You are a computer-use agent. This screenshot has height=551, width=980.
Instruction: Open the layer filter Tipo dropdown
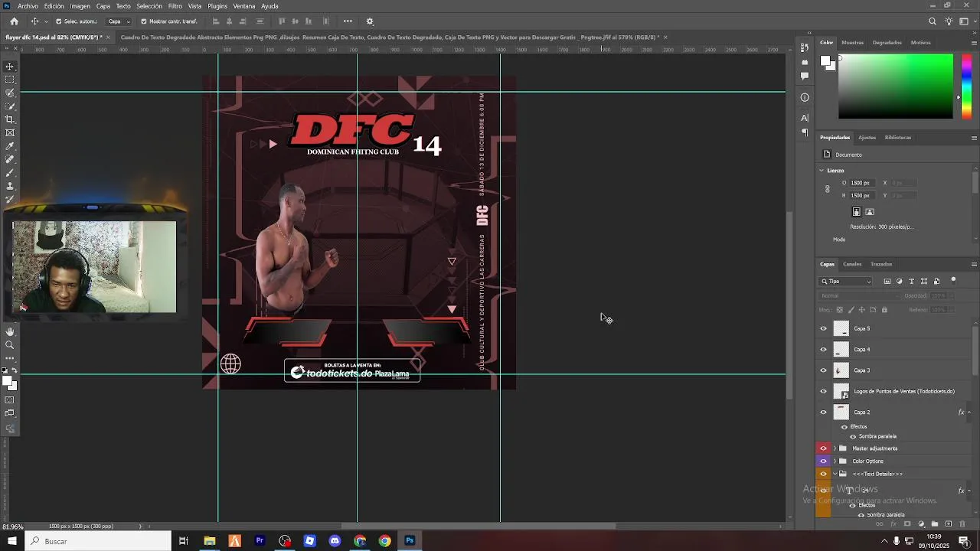click(x=847, y=282)
